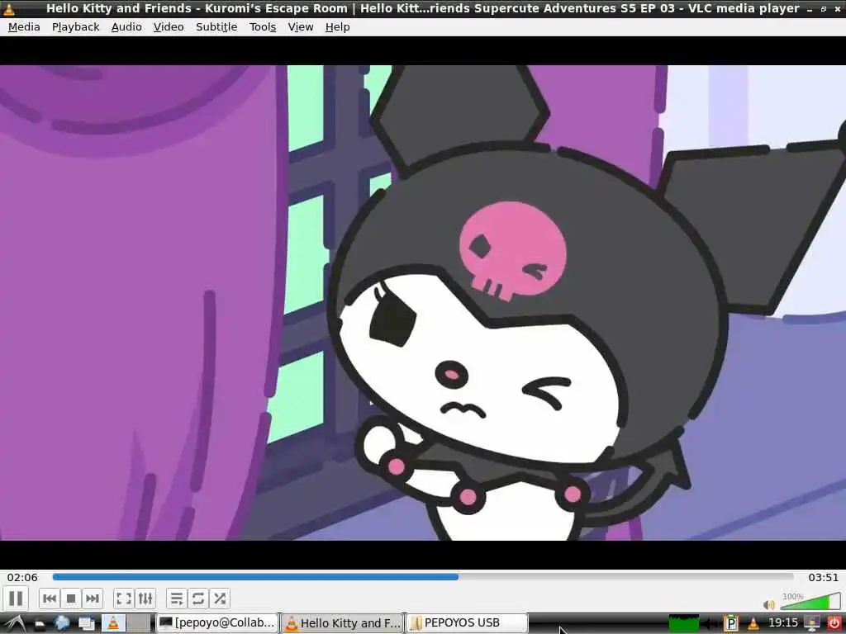
Task: Click the clock showing 19:15
Action: pyautogui.click(x=783, y=623)
